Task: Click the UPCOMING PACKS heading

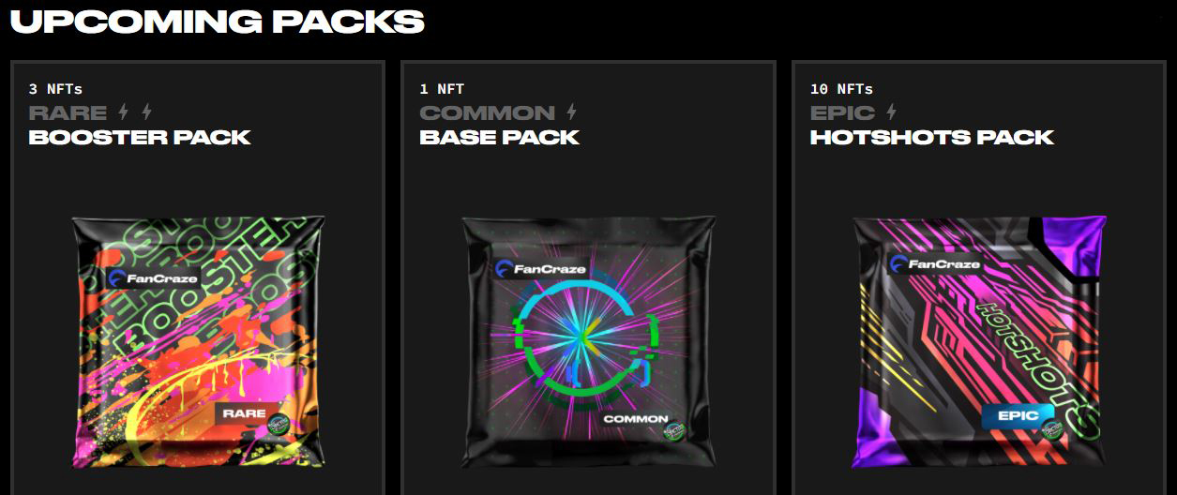Action: [218, 22]
